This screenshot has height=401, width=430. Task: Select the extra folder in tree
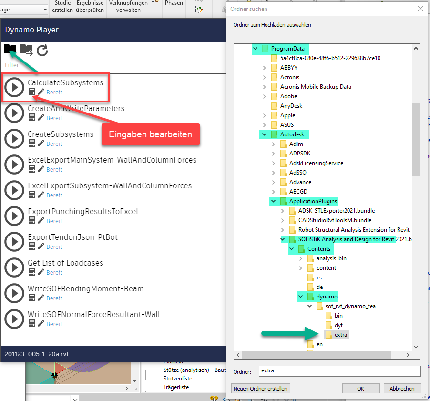(x=340, y=335)
